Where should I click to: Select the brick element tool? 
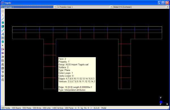(x=3, y=26)
